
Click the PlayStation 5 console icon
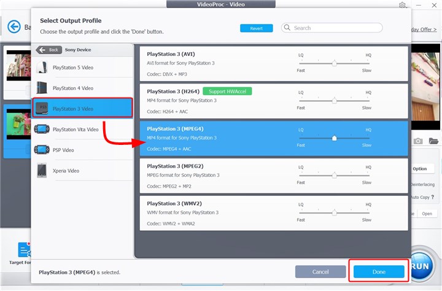pos(42,68)
